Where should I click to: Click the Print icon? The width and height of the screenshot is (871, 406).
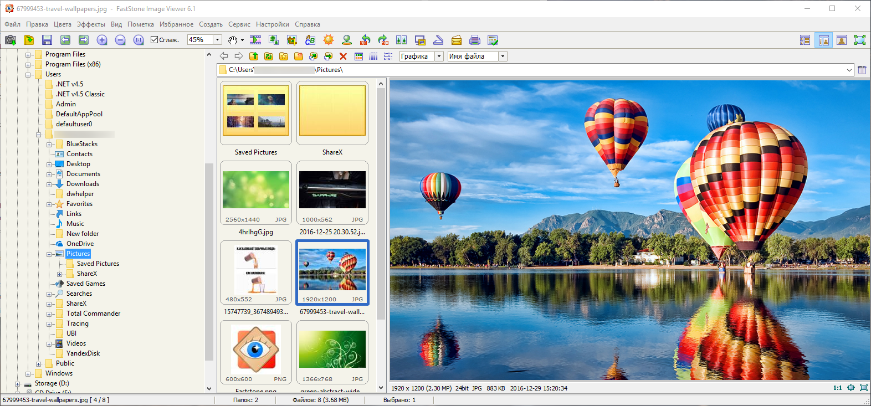coord(475,40)
